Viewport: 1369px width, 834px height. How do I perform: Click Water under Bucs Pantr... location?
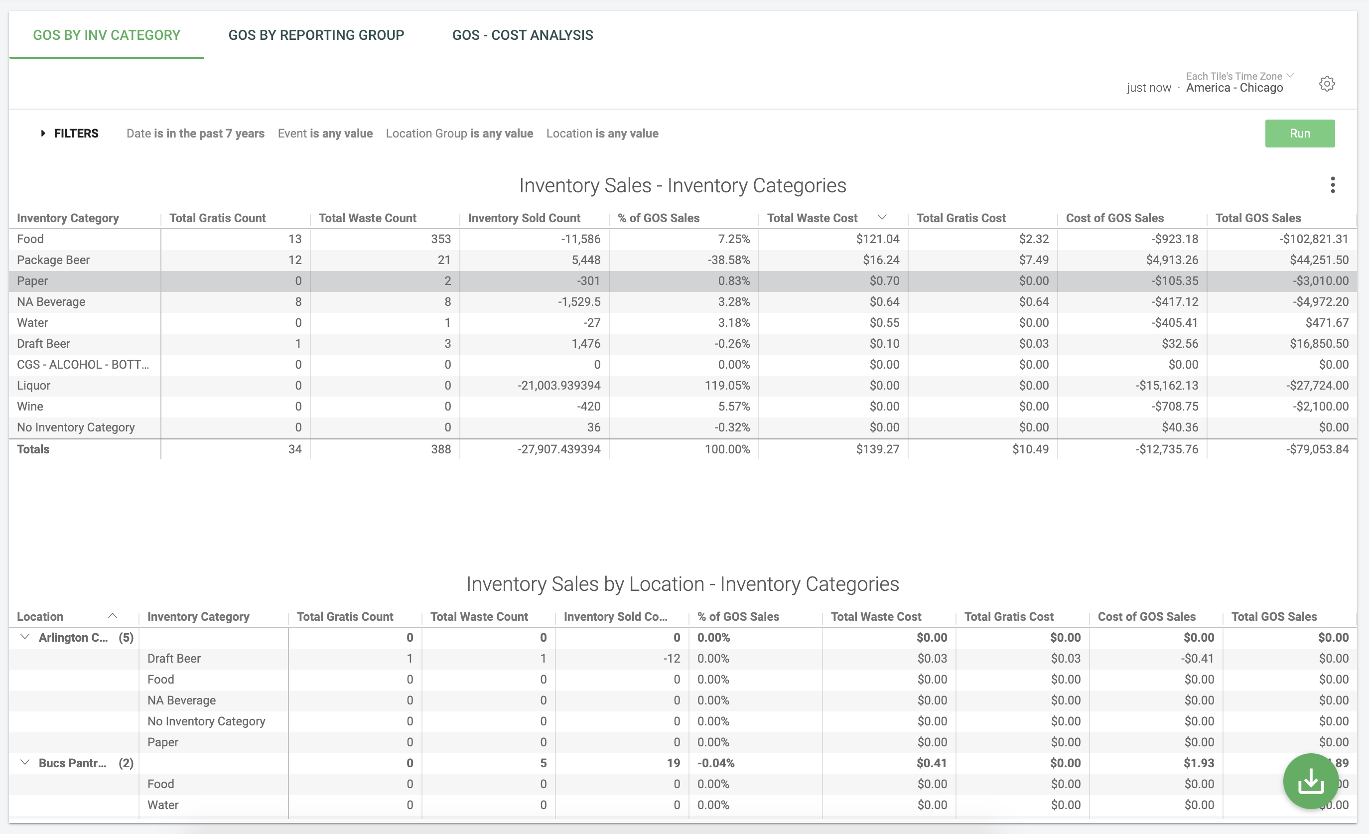(163, 805)
